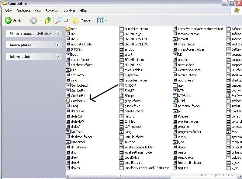Select the Combobatch file icon
This screenshot has height=179, width=242.
coord(68,85)
